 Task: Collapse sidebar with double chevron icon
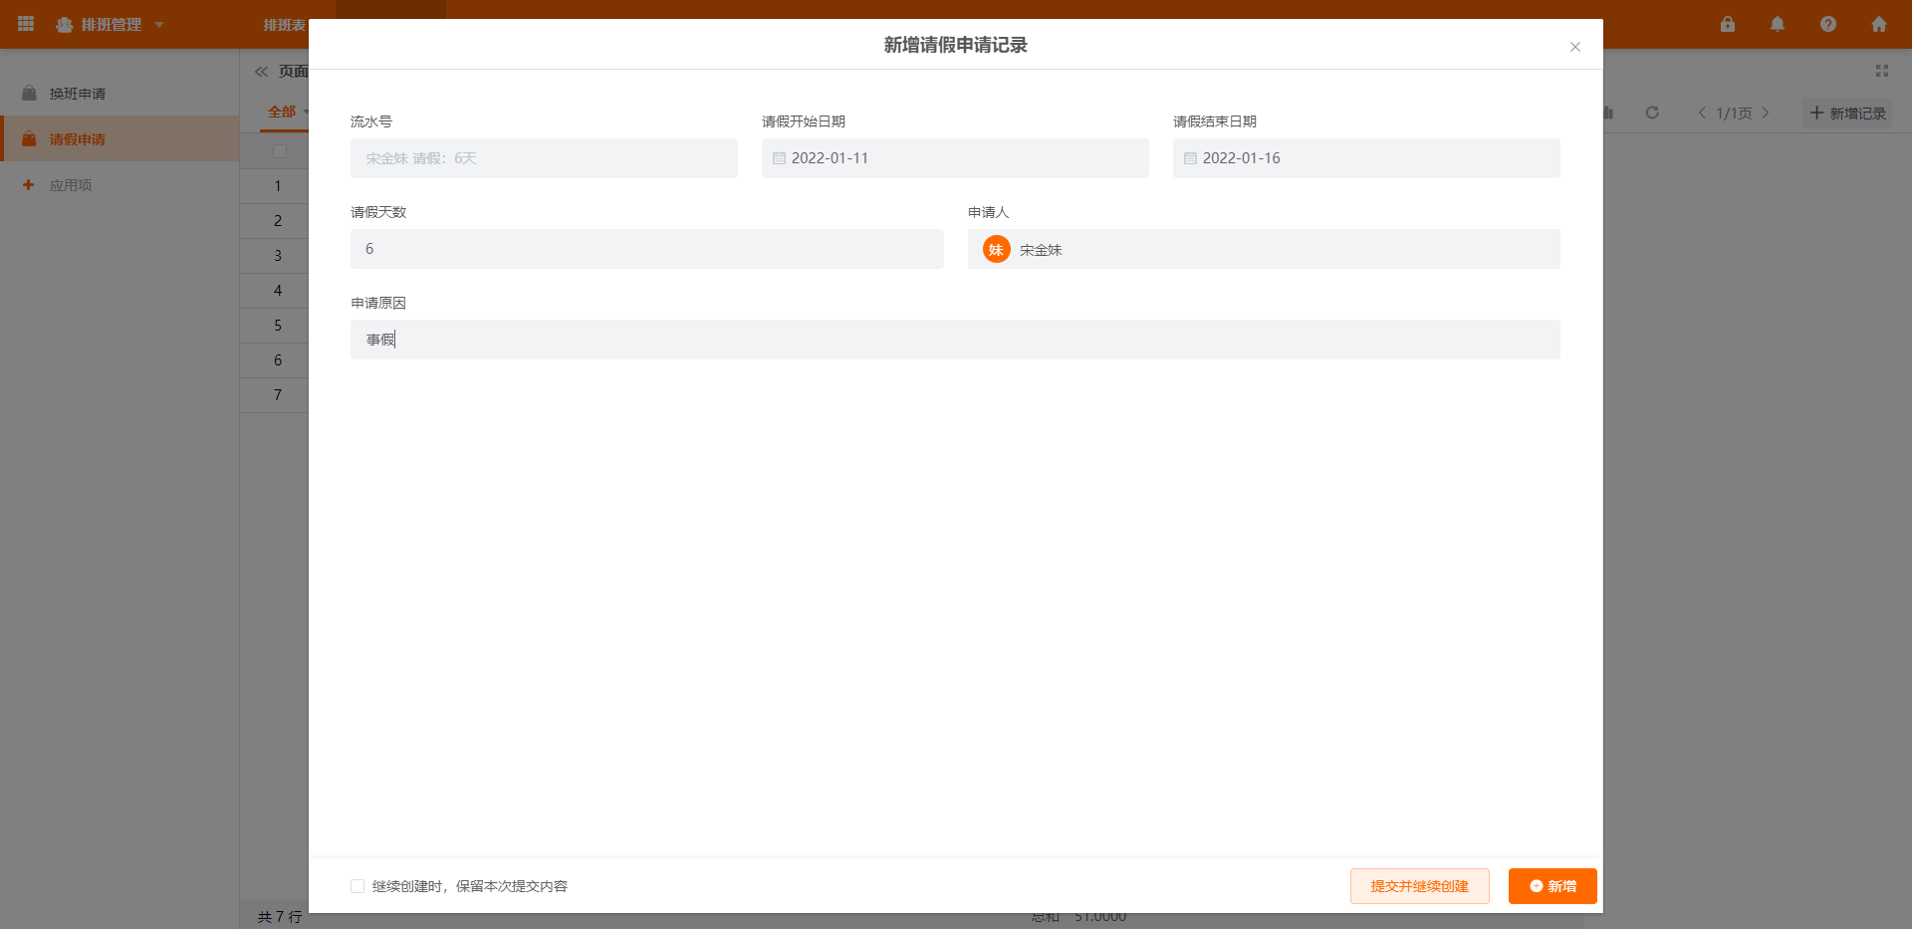click(x=262, y=72)
